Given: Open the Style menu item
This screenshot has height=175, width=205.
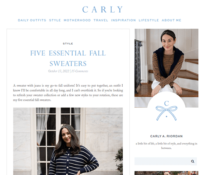Looking at the screenshot, I should click(x=55, y=20).
